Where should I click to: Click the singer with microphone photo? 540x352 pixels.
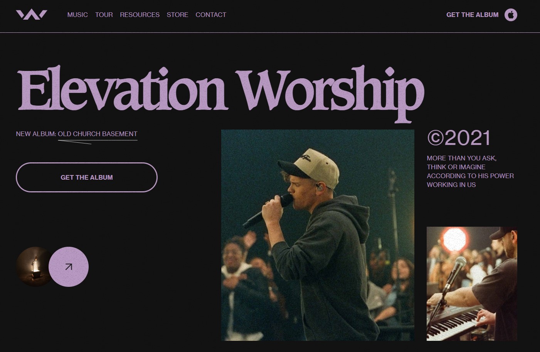coord(318,235)
